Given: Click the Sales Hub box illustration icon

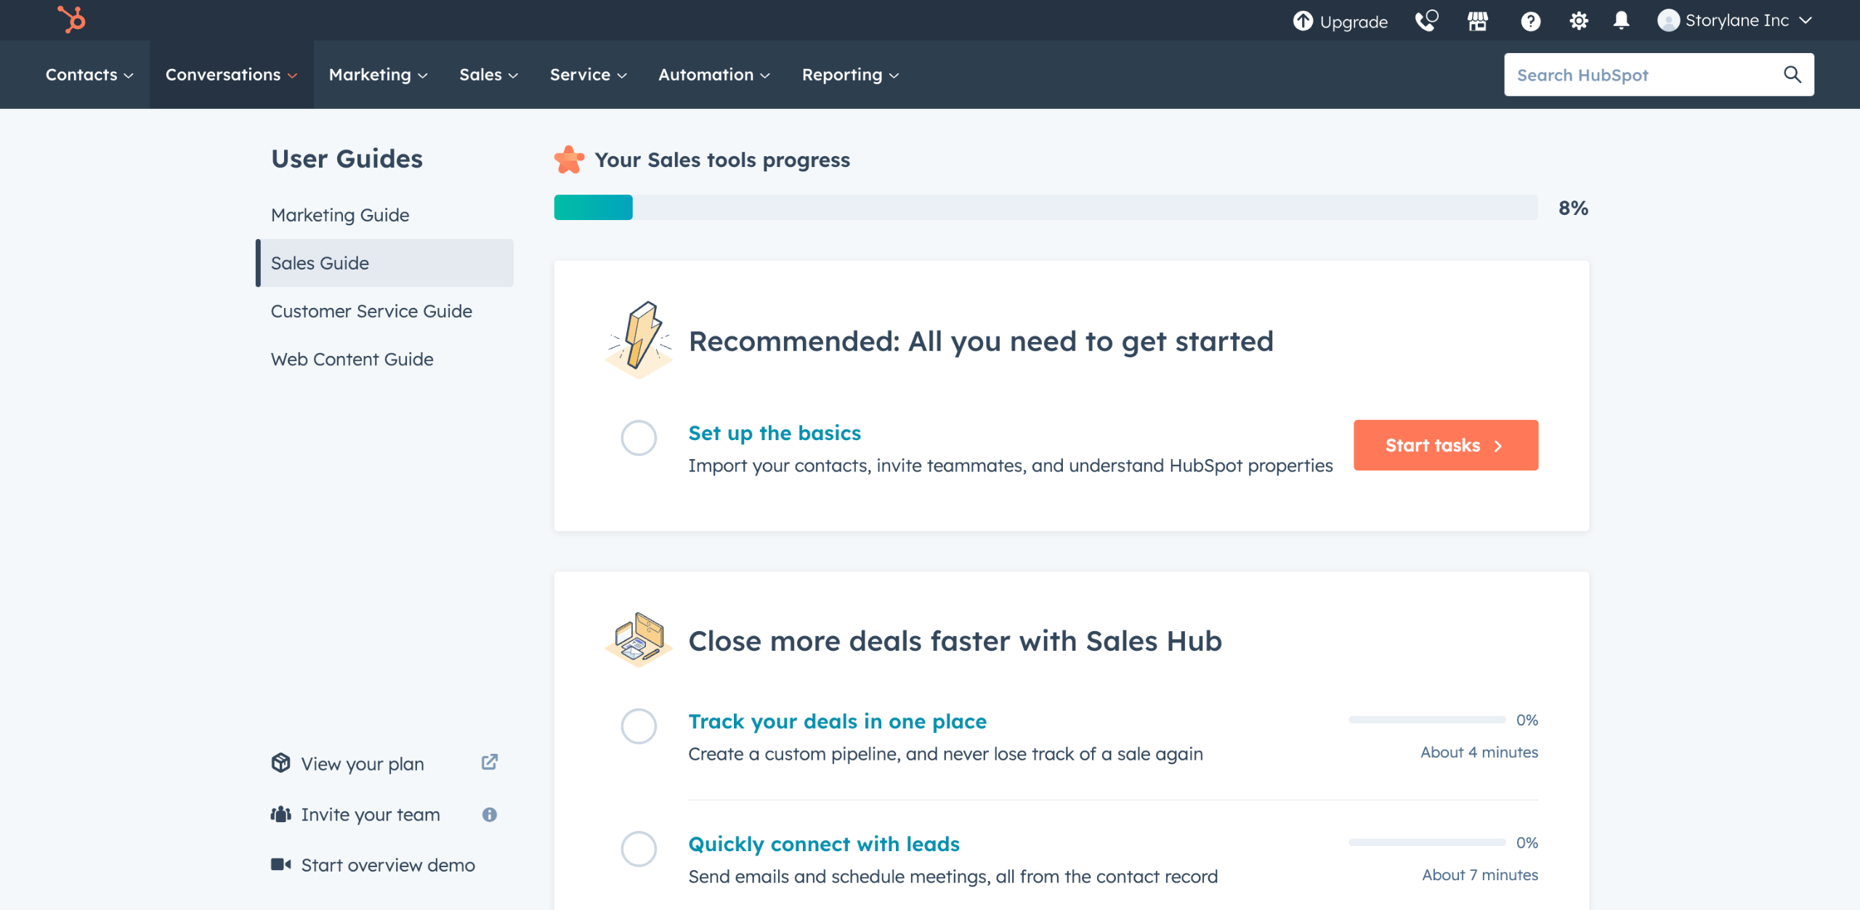Looking at the screenshot, I should click(639, 640).
